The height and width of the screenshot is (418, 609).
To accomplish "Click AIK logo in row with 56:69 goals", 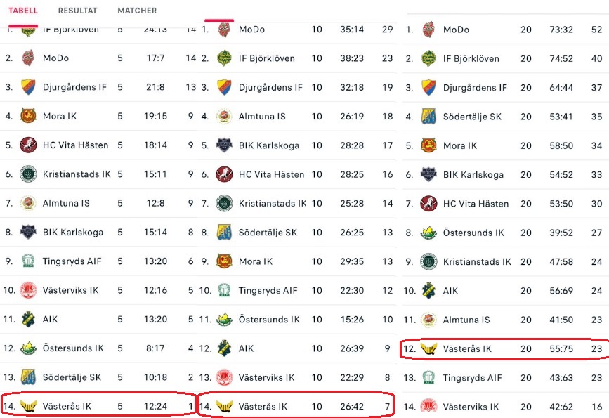I will pyautogui.click(x=428, y=290).
